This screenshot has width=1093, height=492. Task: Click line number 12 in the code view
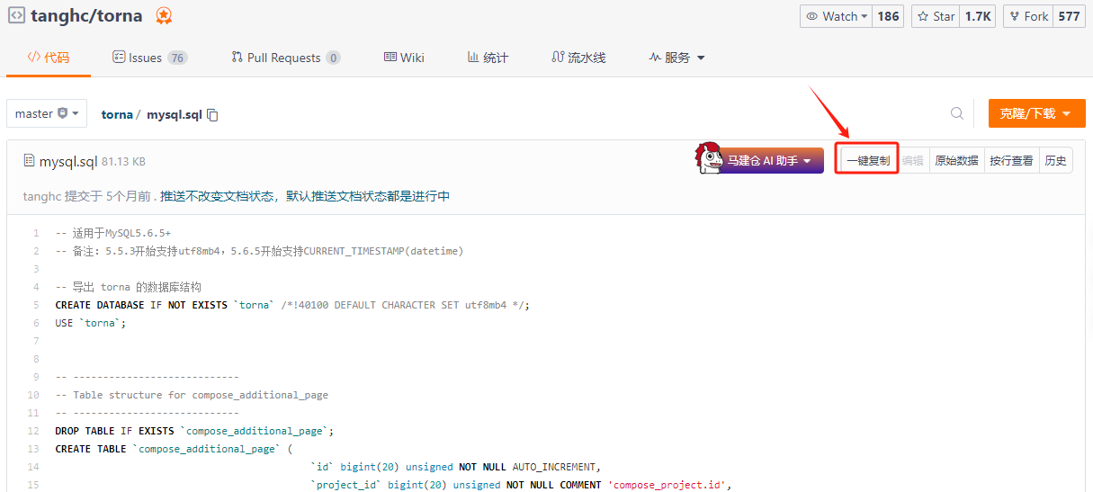point(33,431)
